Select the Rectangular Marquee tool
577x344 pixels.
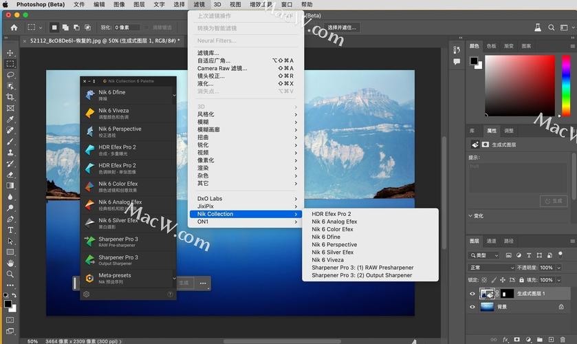click(10, 64)
